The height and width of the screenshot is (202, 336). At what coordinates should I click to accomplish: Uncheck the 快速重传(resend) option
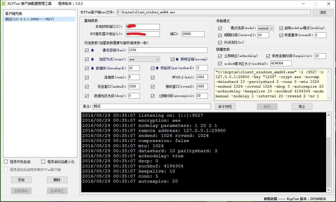[x=281, y=35]
